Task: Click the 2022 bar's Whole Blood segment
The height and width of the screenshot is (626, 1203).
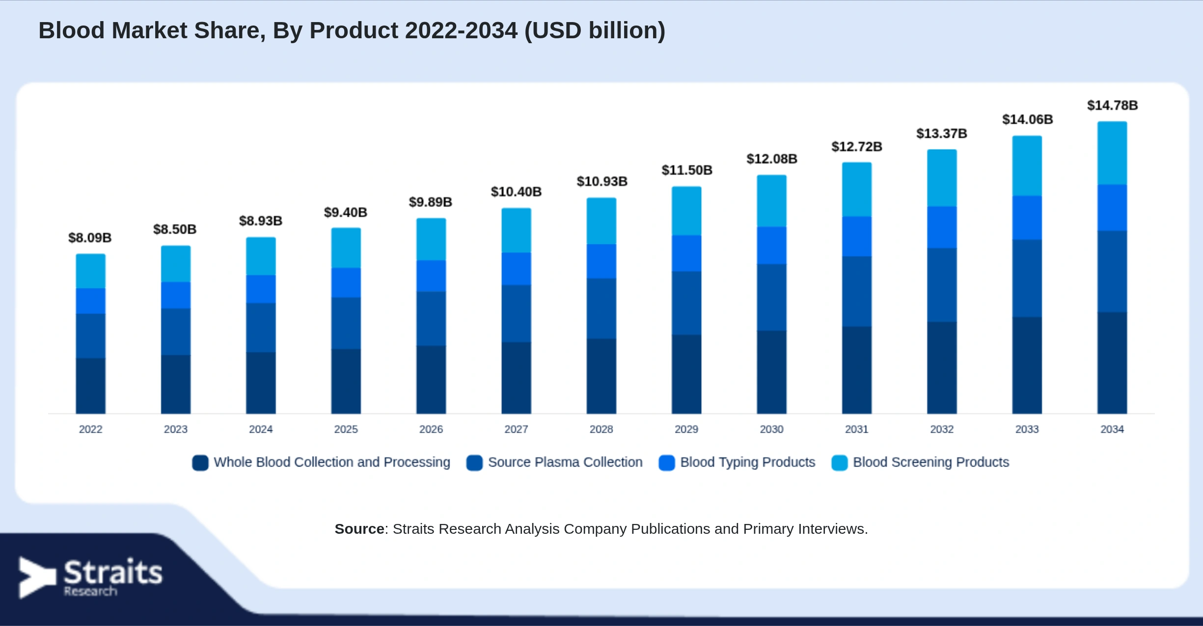Action: [x=91, y=386]
